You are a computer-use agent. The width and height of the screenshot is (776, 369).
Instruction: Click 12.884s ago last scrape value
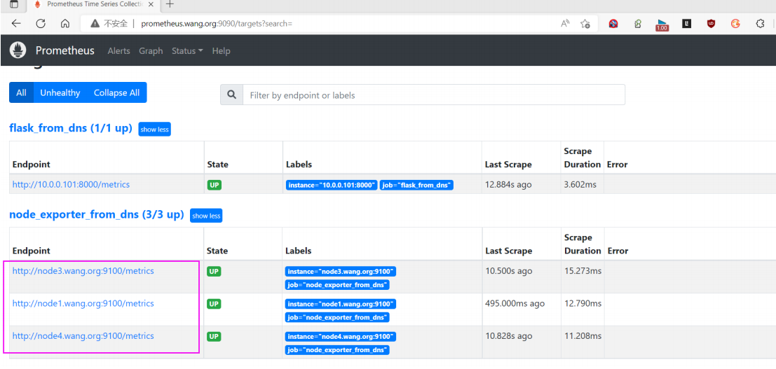click(x=508, y=185)
